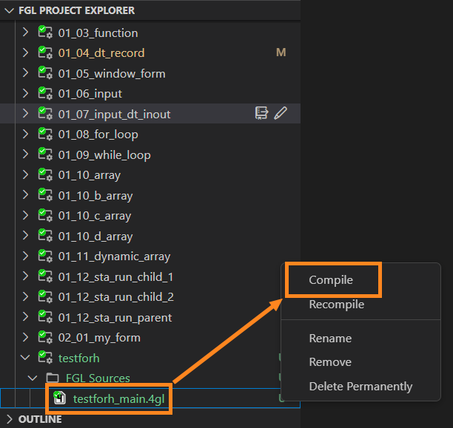Click the project icon of 01_08_for_loop

(x=44, y=135)
